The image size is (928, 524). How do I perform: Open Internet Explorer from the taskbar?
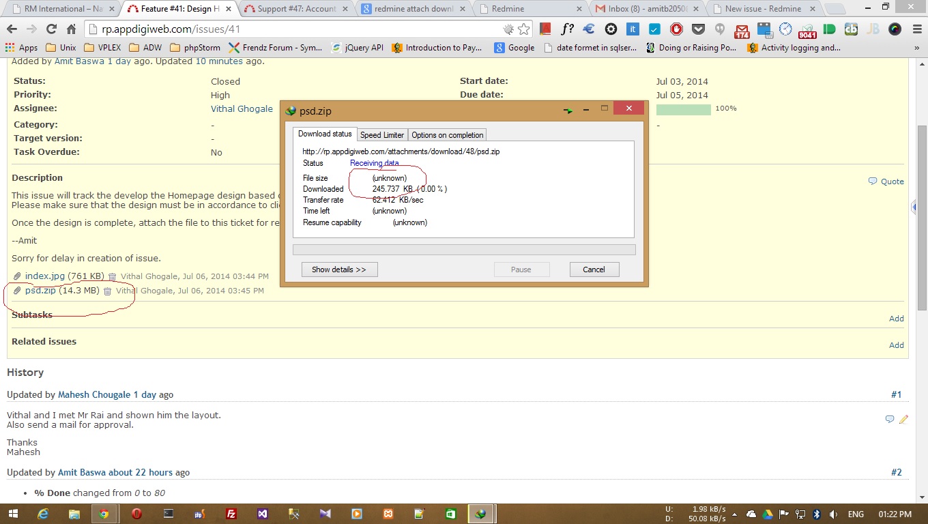pyautogui.click(x=44, y=514)
